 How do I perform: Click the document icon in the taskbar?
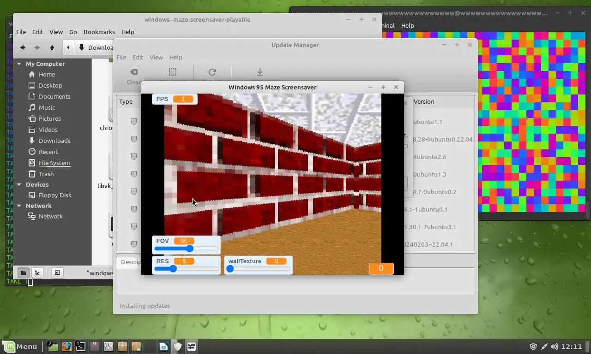164,347
